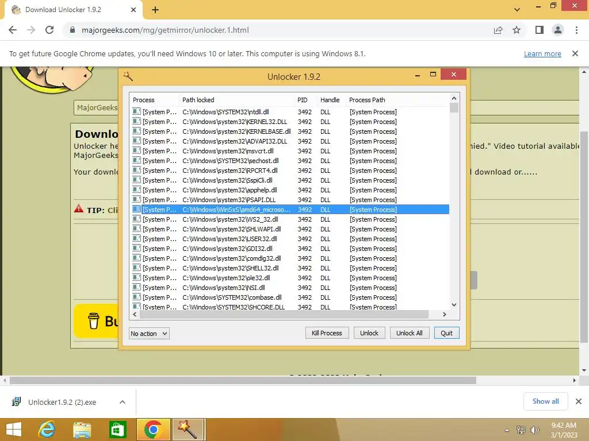Open Chrome's tab search chevron
The height and width of the screenshot is (441, 589).
(x=517, y=10)
